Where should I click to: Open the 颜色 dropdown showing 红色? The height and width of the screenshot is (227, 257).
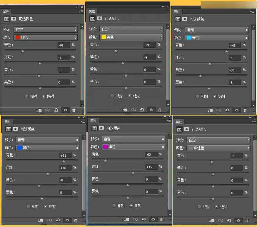point(46,38)
